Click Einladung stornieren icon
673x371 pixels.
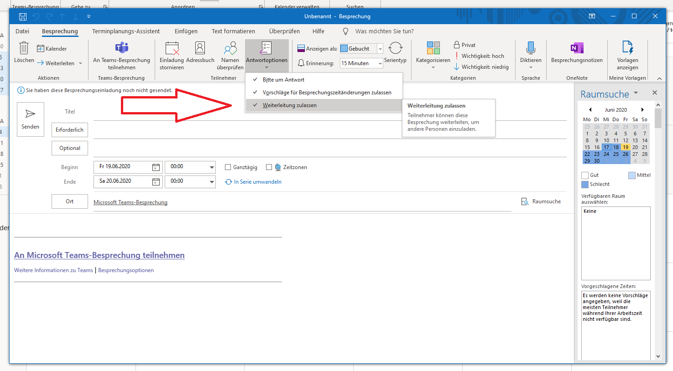pos(172,48)
